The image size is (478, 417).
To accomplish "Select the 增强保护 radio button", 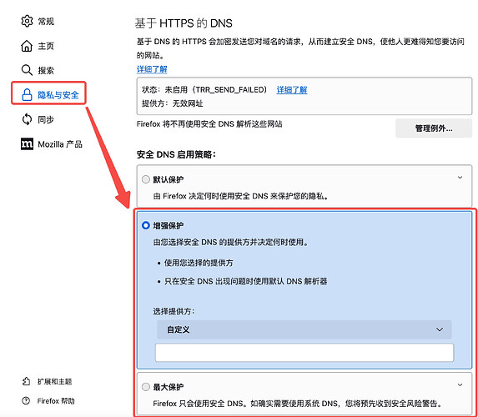I will pyautogui.click(x=146, y=225).
